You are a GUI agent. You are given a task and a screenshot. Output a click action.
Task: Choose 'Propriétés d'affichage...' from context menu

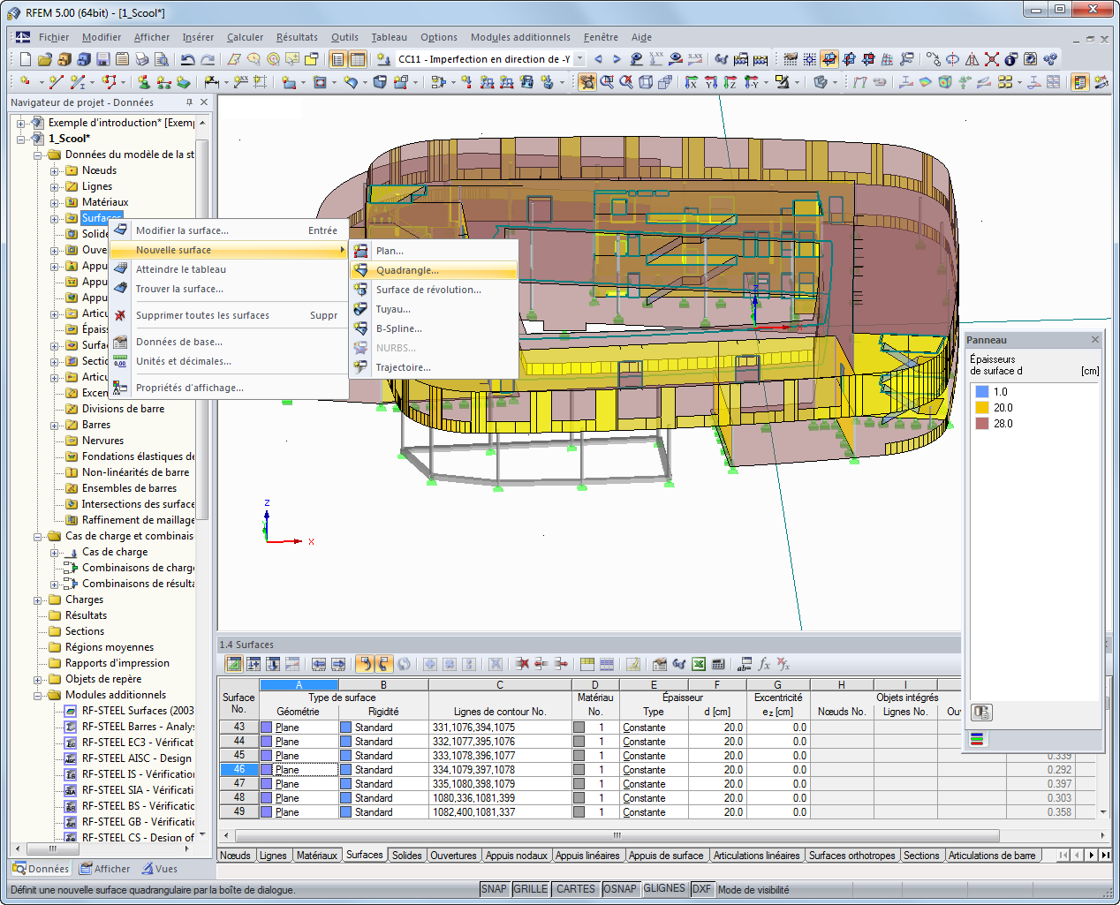click(189, 388)
